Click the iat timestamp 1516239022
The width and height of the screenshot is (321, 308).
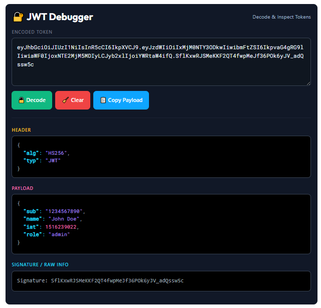pos(62,227)
